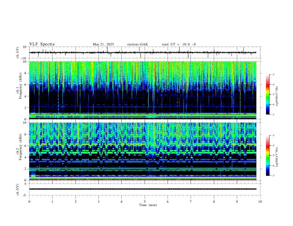Click the date 'May 21, 2025'
Image resolution: width=293 pixels, height=226 pixels.
[103, 44]
